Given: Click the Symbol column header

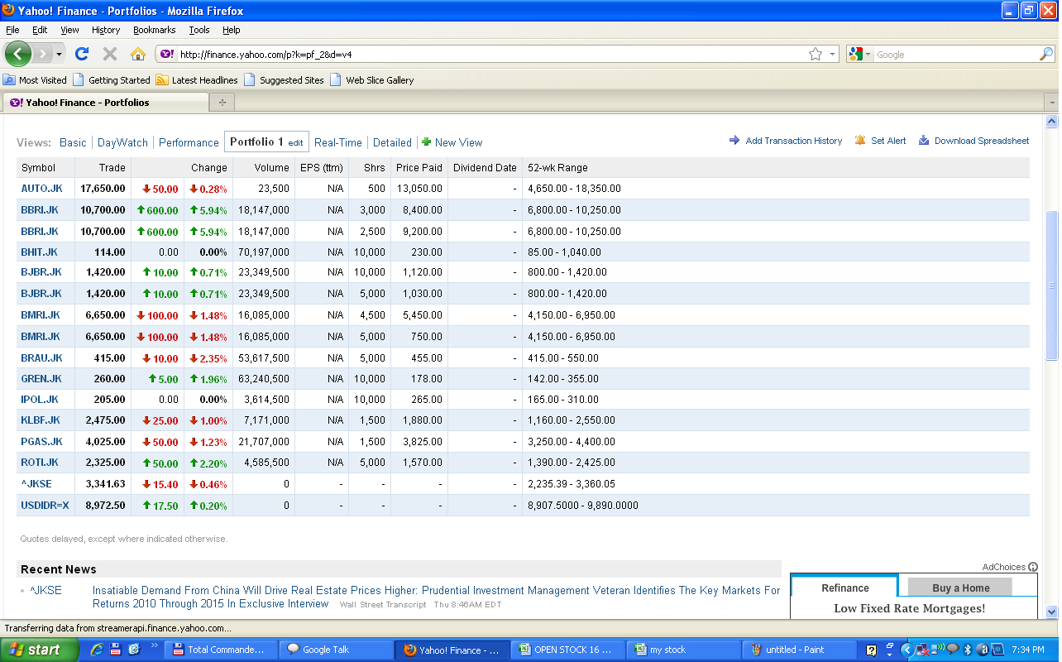Looking at the screenshot, I should pos(38,167).
